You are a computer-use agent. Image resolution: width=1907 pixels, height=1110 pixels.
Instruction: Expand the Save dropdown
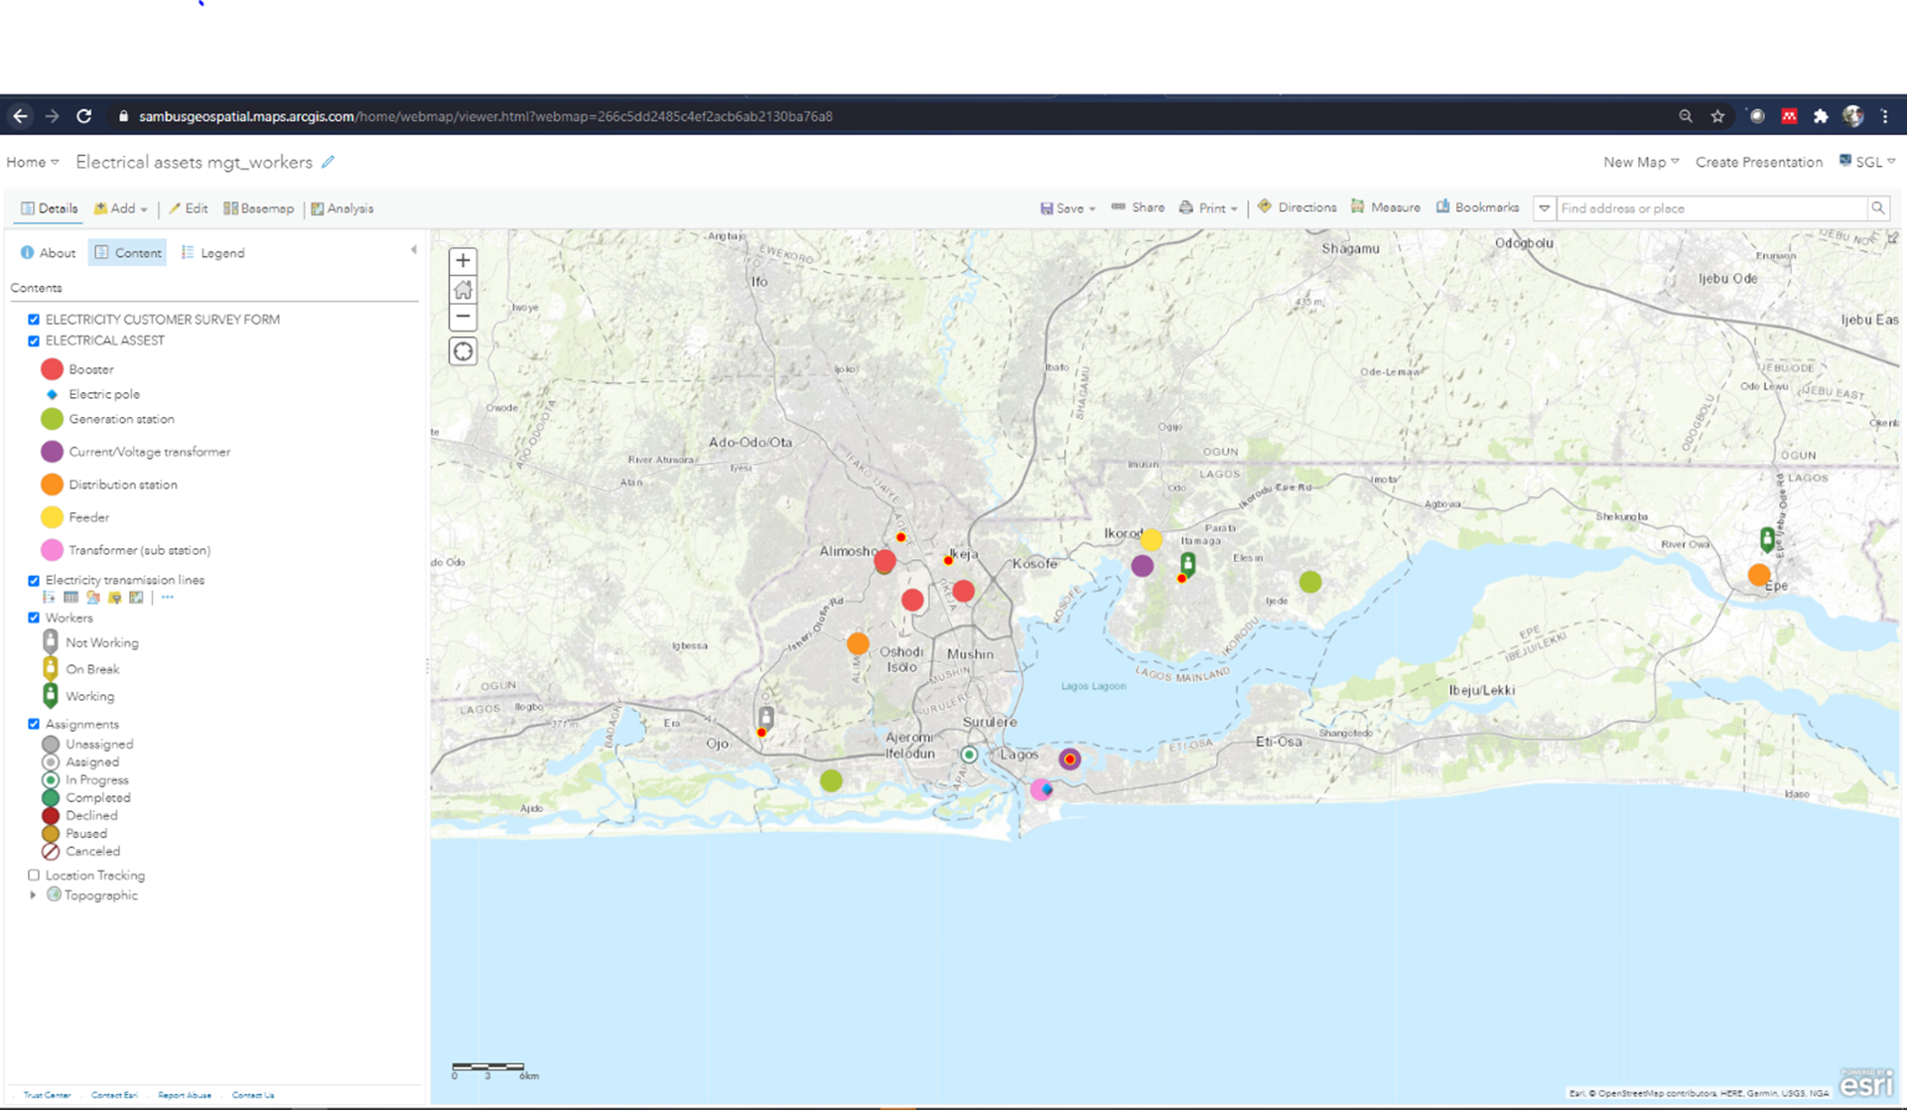click(1092, 208)
